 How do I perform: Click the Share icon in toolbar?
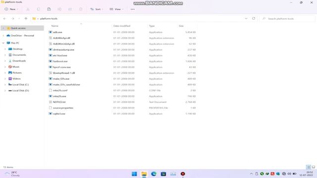pos(70,9)
